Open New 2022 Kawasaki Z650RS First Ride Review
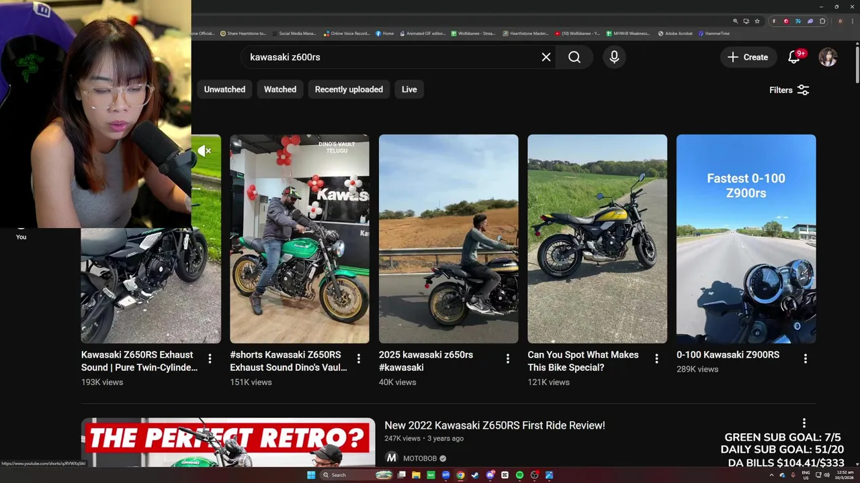The height and width of the screenshot is (483, 860). click(x=494, y=425)
